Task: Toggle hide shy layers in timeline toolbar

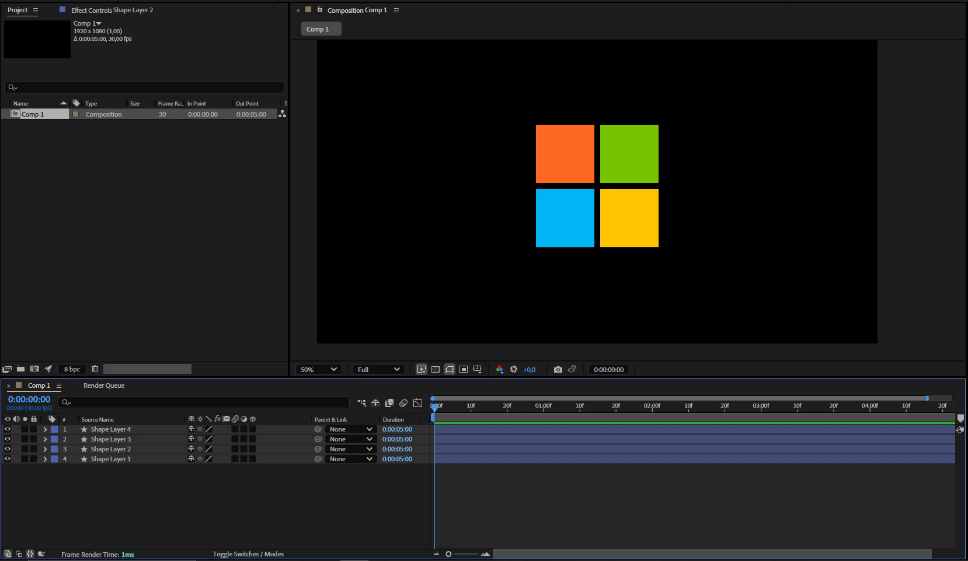Action: (x=375, y=403)
